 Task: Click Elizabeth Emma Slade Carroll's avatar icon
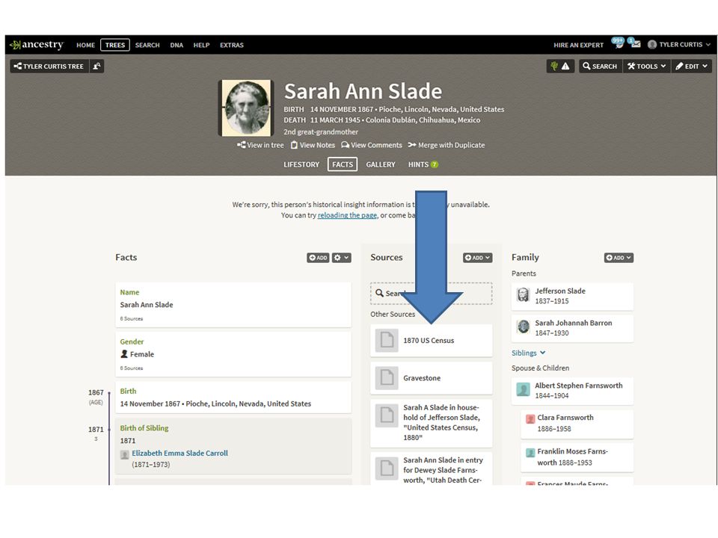tap(125, 454)
